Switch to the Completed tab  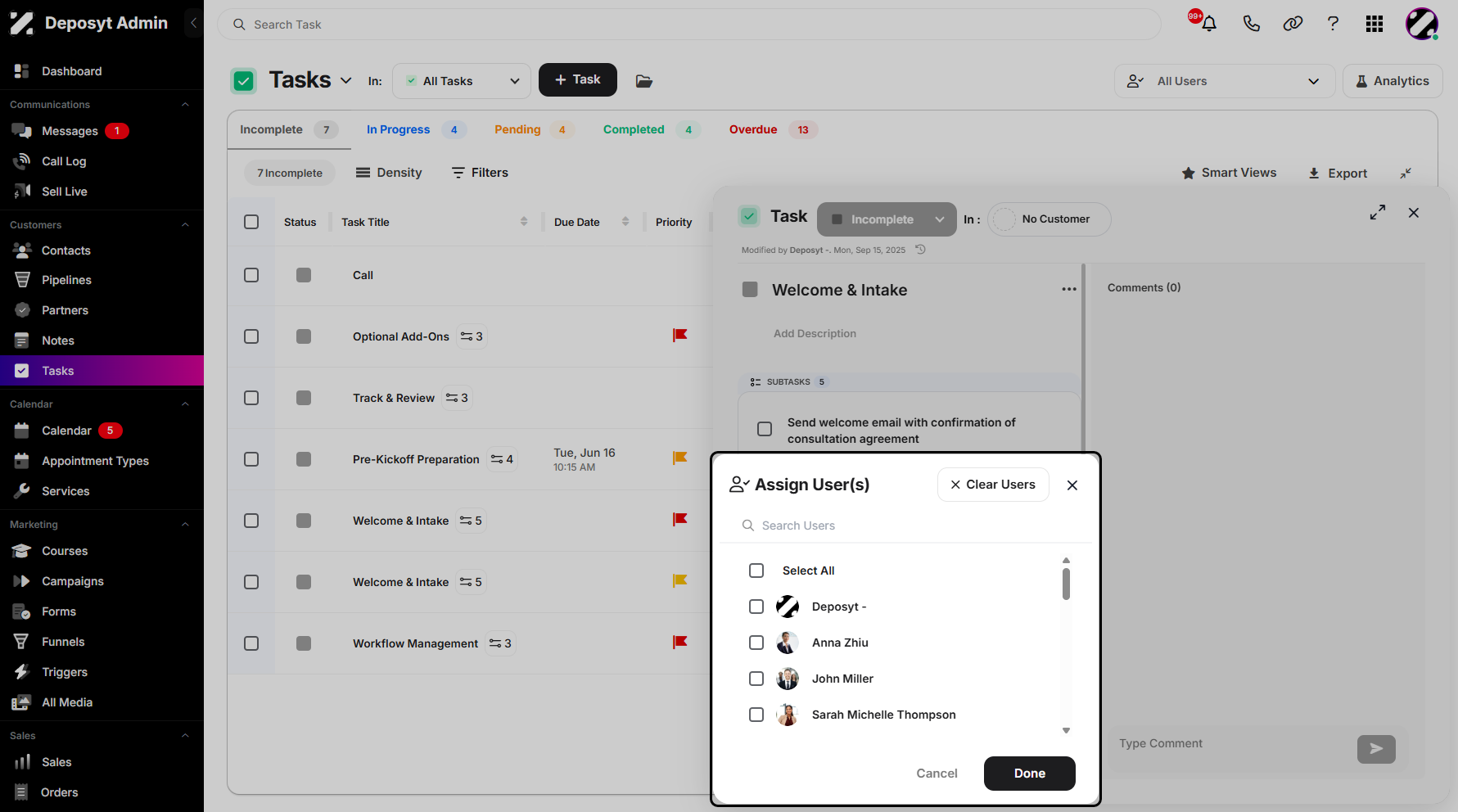pos(651,129)
